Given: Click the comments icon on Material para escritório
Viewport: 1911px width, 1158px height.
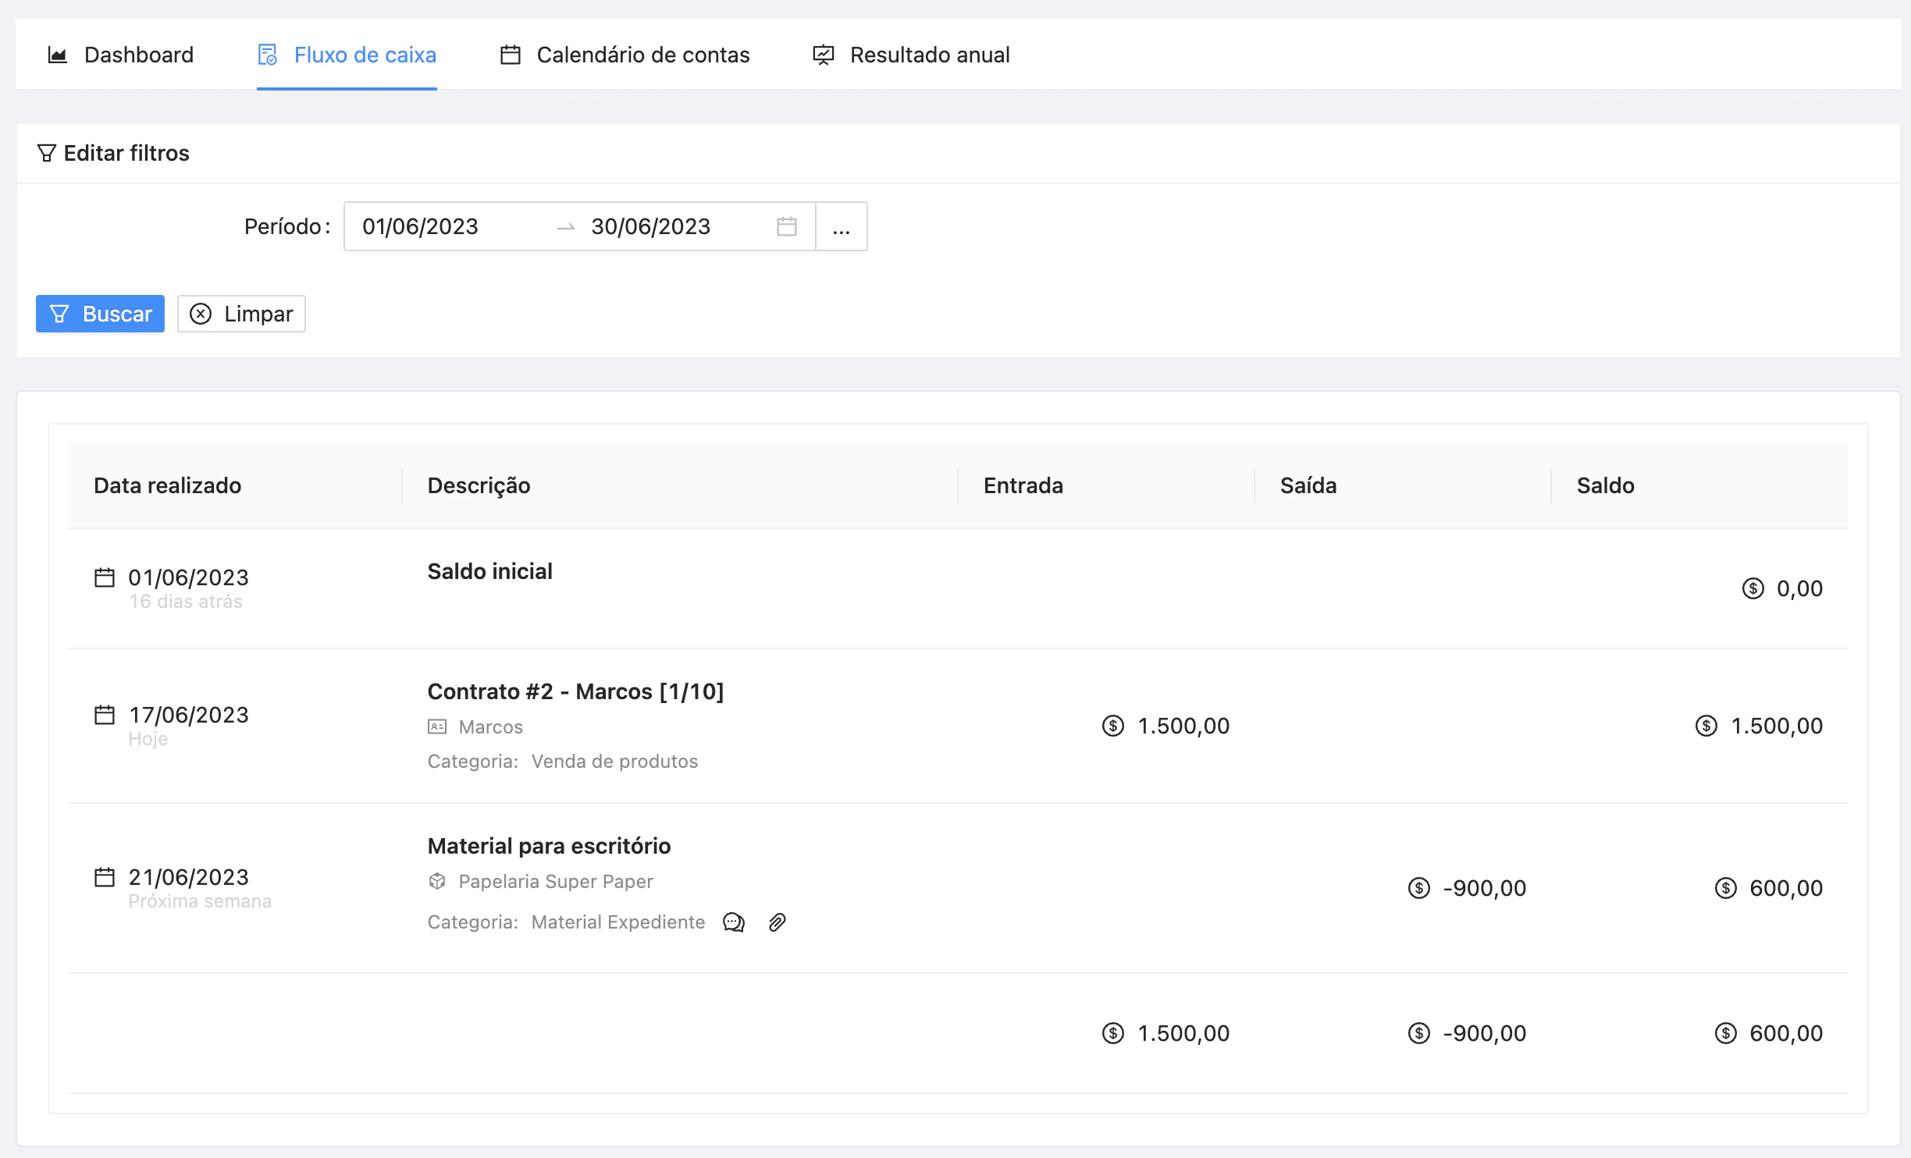Looking at the screenshot, I should coord(734,922).
